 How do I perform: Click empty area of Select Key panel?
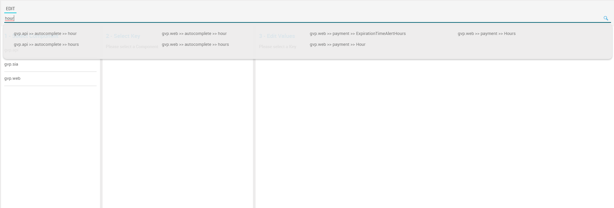click(177, 132)
